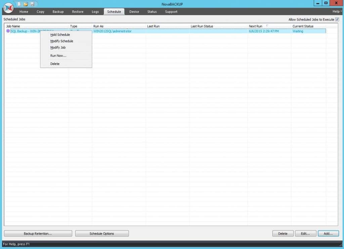Open the Backup Retention dialog
344x249 pixels.
(x=38, y=233)
